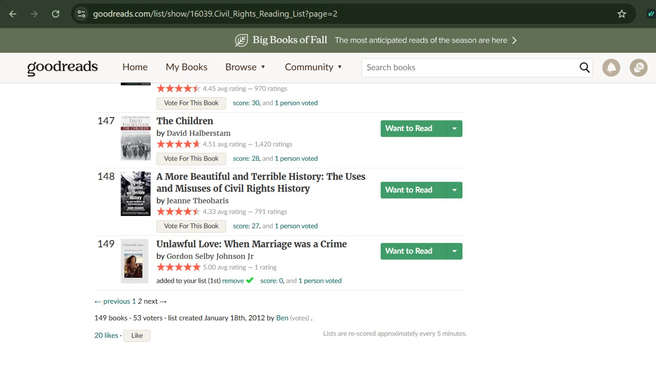Image resolution: width=656 pixels, height=366 pixels.
Task: Open the profile chat avatar icon
Action: [638, 68]
